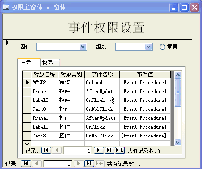Click the 共有记录数: 1 record count
This screenshot has height=169, width=202.
(x=124, y=164)
